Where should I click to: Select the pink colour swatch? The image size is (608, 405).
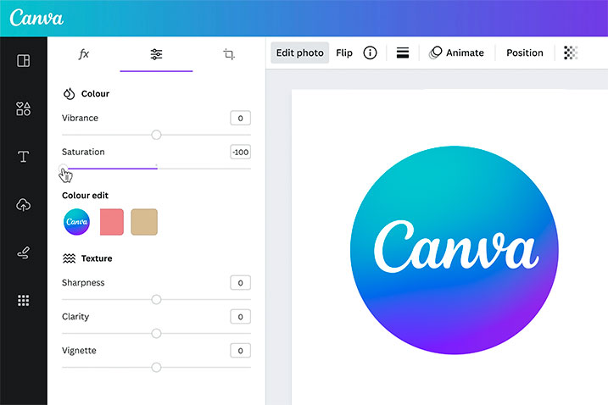click(112, 222)
